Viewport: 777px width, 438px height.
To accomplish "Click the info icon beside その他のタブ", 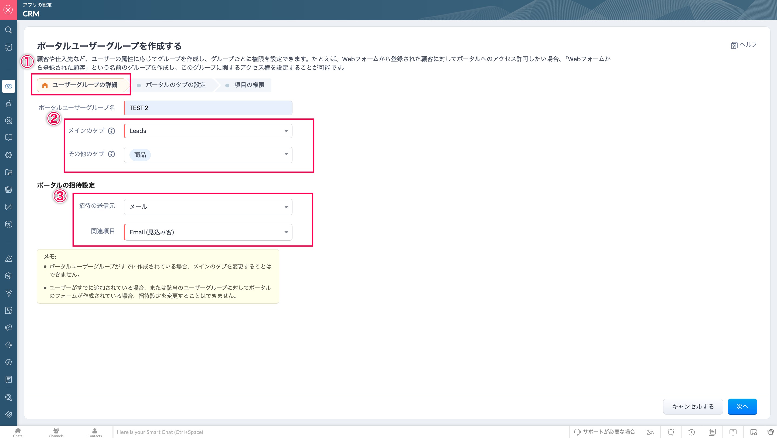I will (x=111, y=154).
